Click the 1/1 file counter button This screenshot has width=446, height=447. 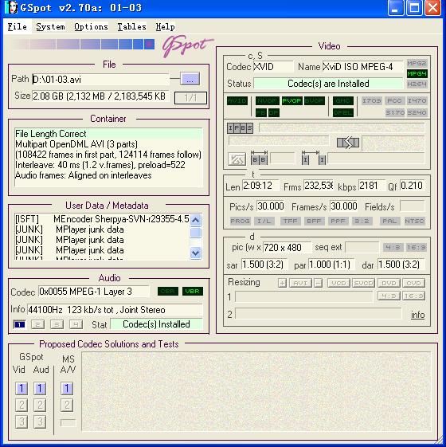click(x=190, y=98)
